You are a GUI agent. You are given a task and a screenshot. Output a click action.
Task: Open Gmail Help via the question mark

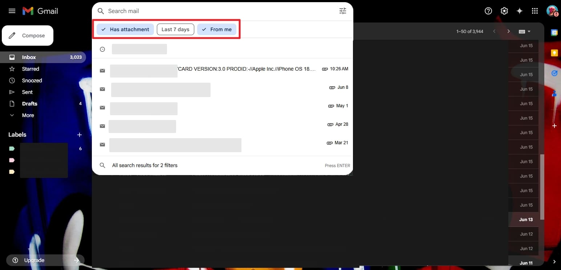(488, 11)
